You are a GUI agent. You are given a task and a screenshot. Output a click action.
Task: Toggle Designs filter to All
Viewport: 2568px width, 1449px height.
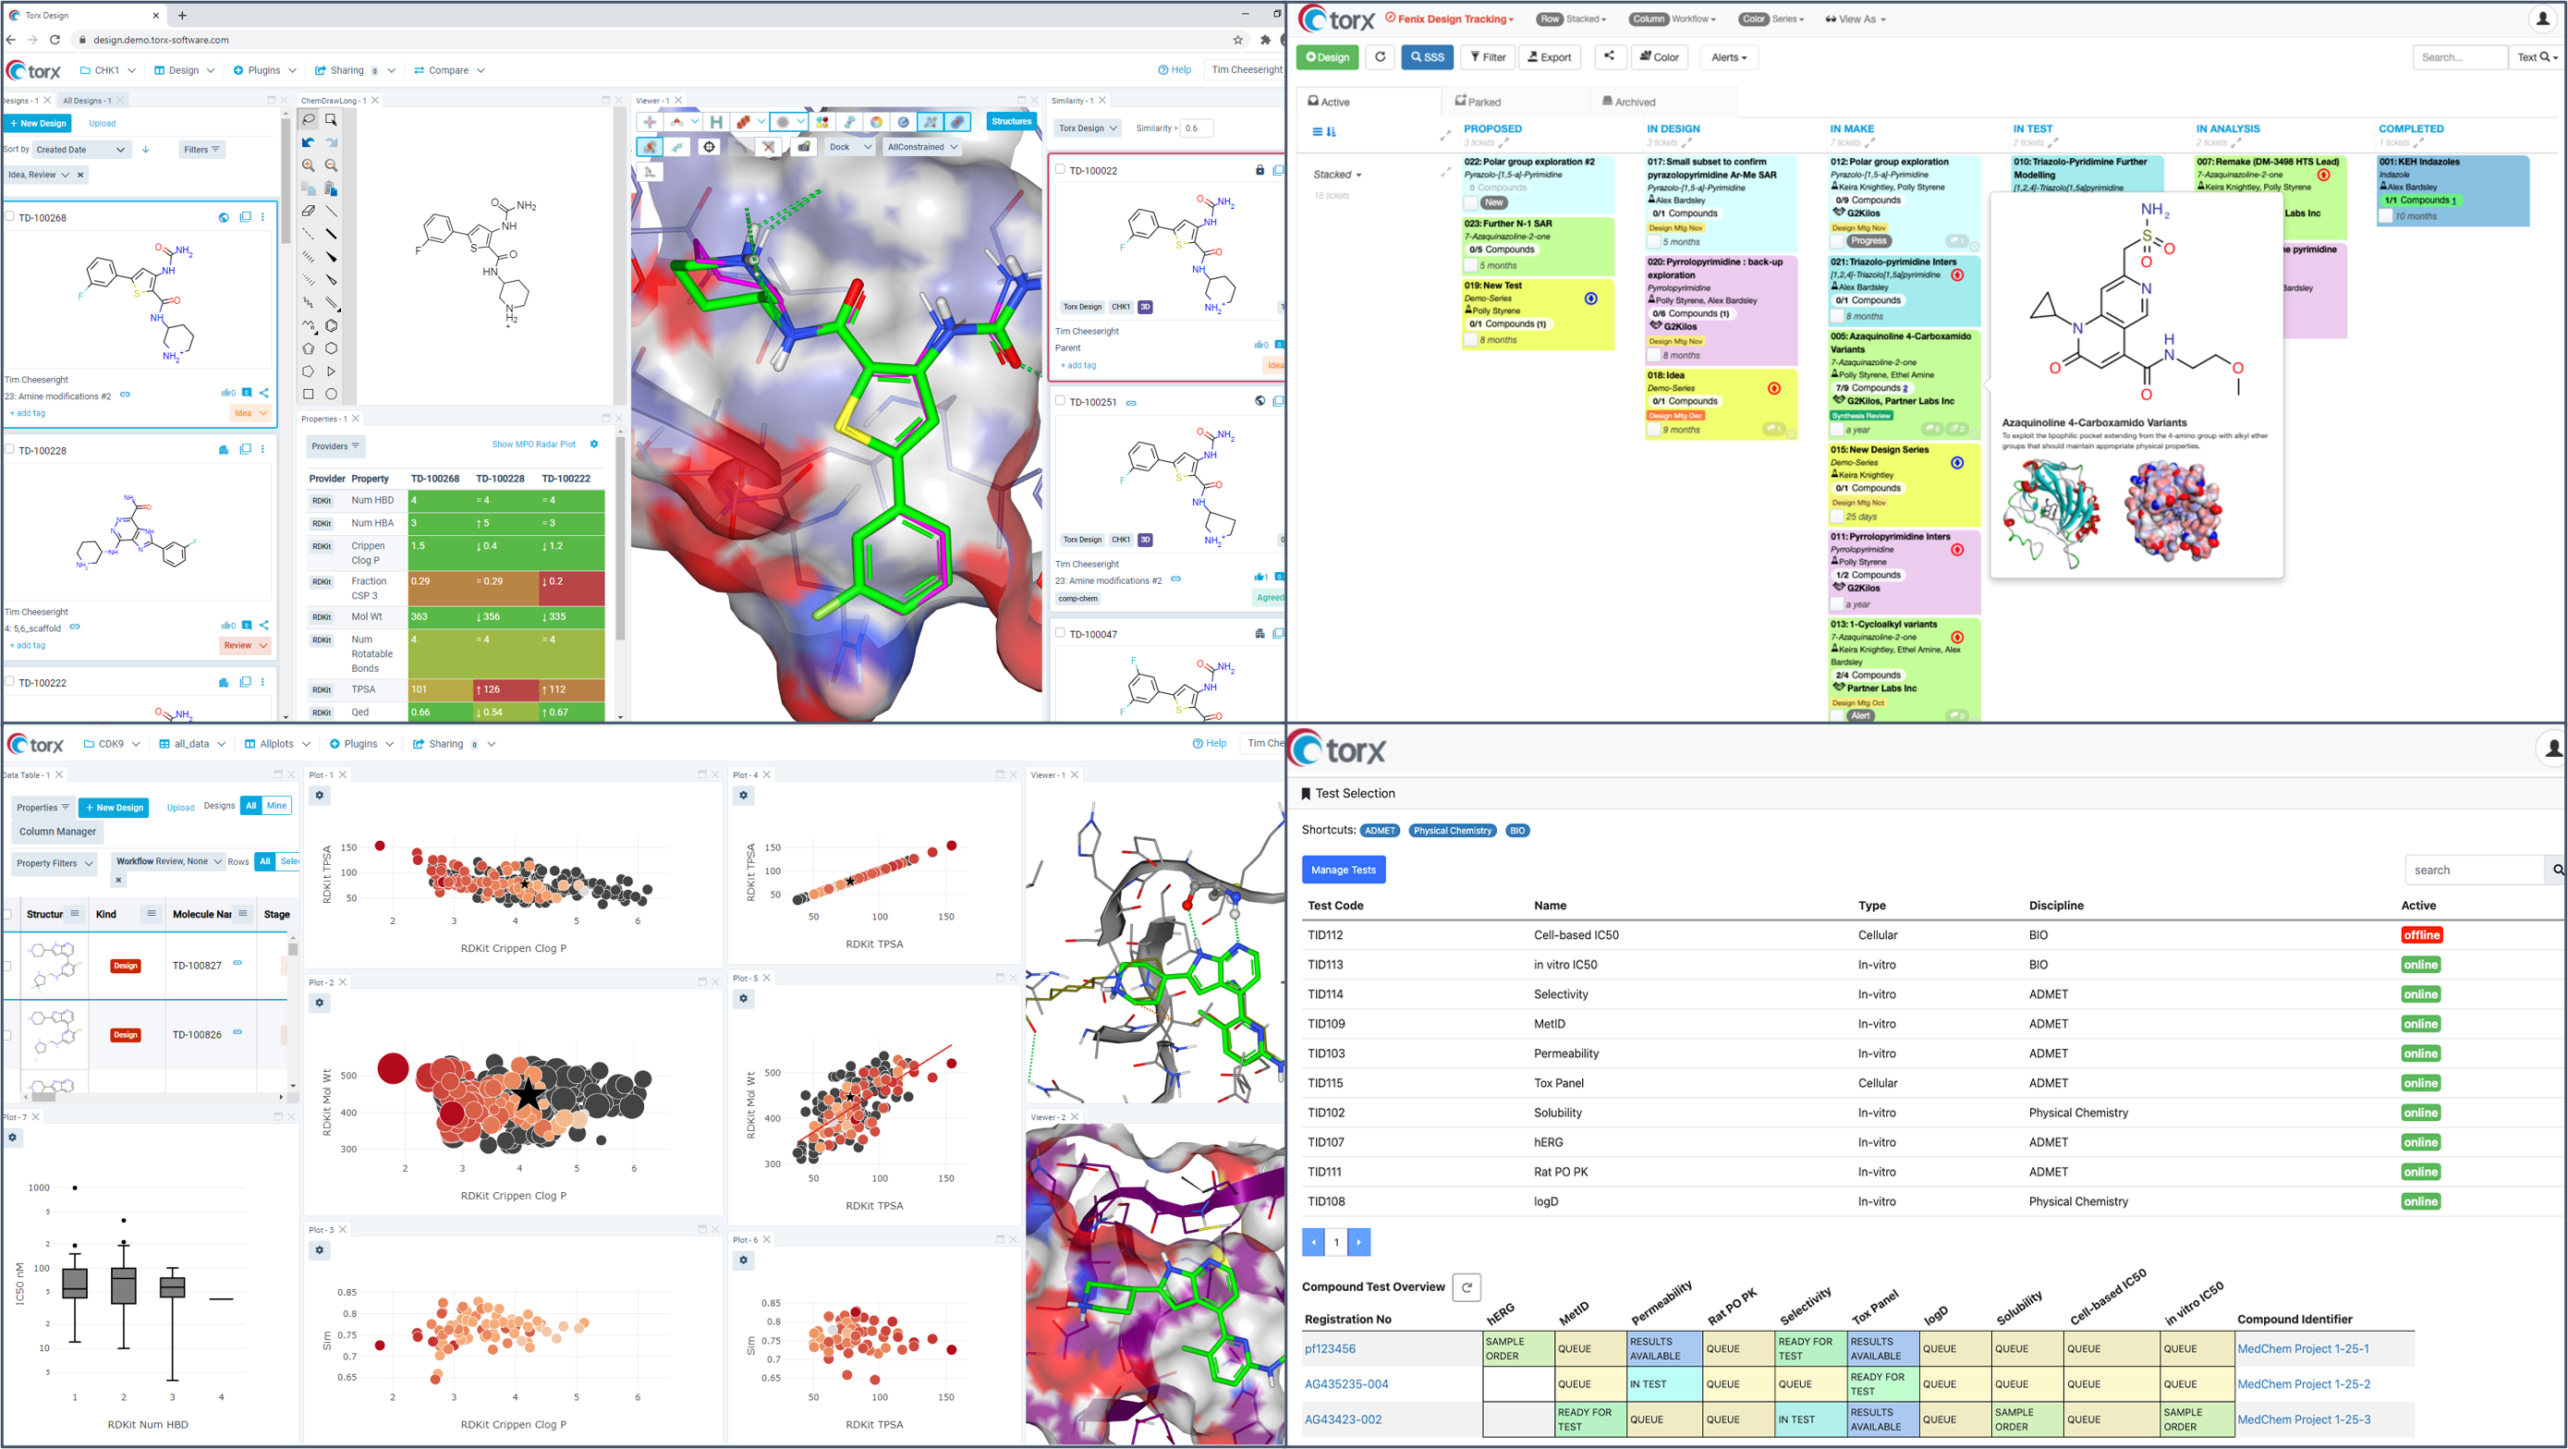[251, 806]
